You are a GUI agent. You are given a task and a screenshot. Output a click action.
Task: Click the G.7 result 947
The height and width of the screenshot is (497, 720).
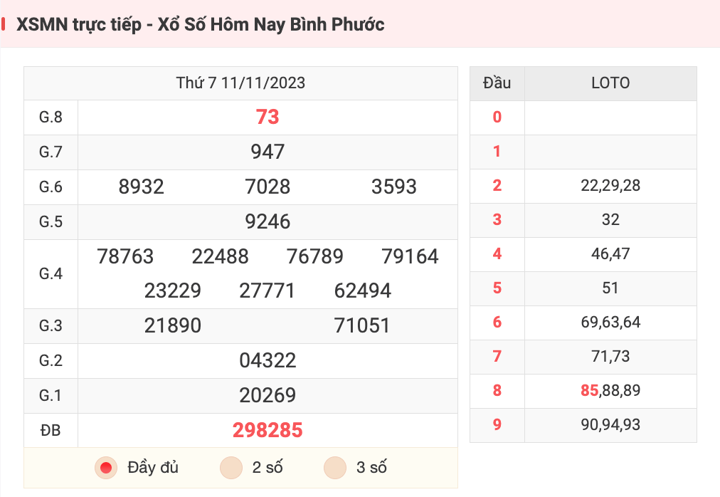coord(268,152)
